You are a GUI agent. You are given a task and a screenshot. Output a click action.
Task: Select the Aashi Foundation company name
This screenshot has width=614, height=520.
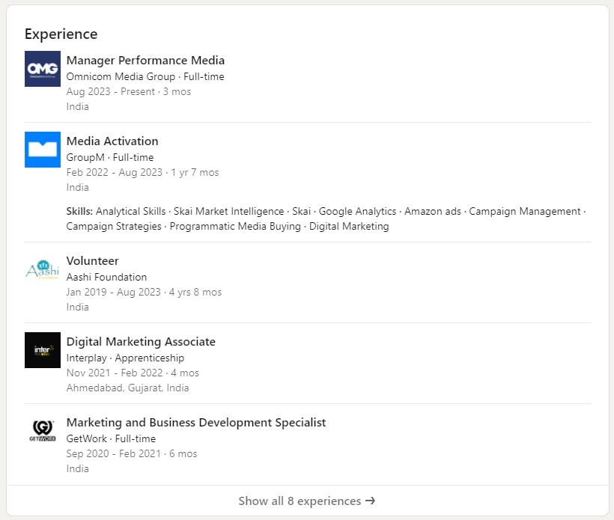pyautogui.click(x=106, y=277)
